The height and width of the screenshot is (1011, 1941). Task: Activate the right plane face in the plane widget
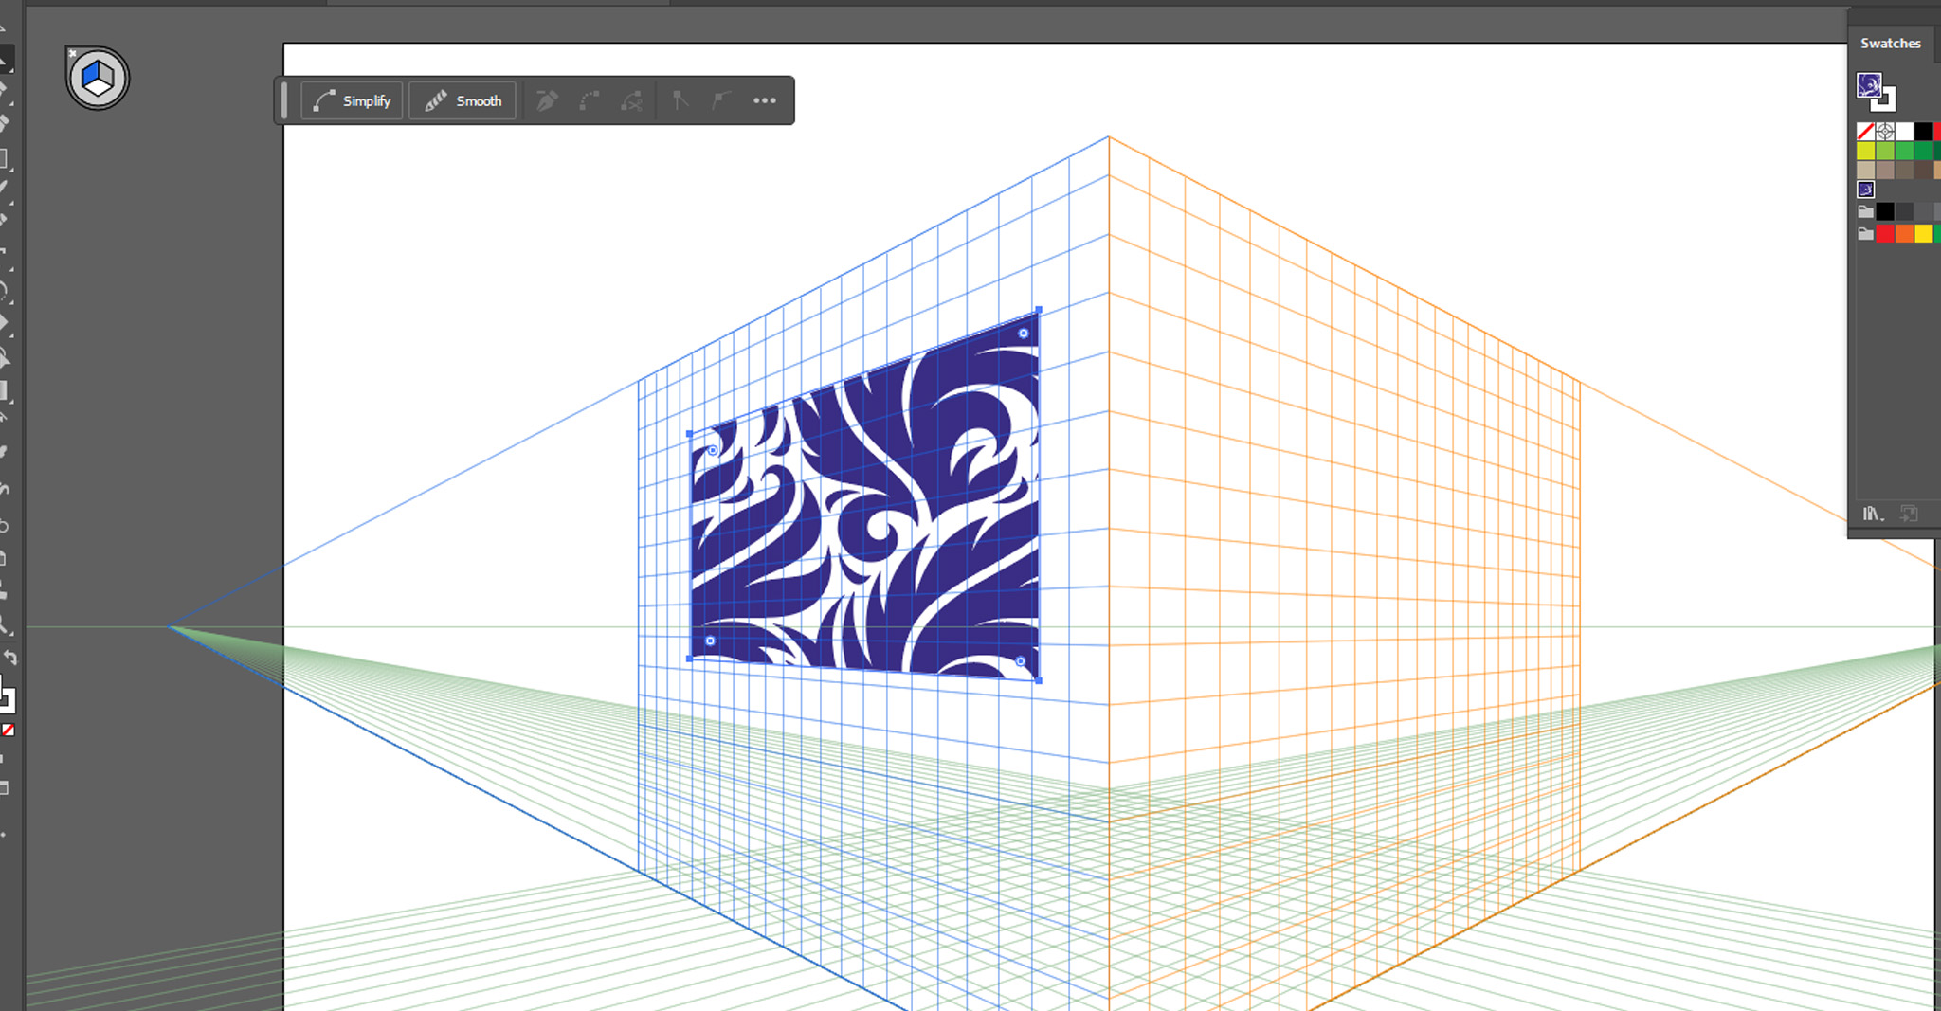106,73
